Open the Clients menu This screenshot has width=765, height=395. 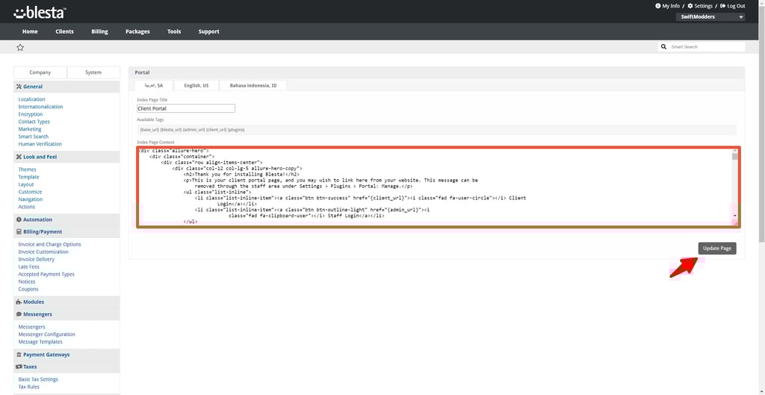[x=64, y=31]
